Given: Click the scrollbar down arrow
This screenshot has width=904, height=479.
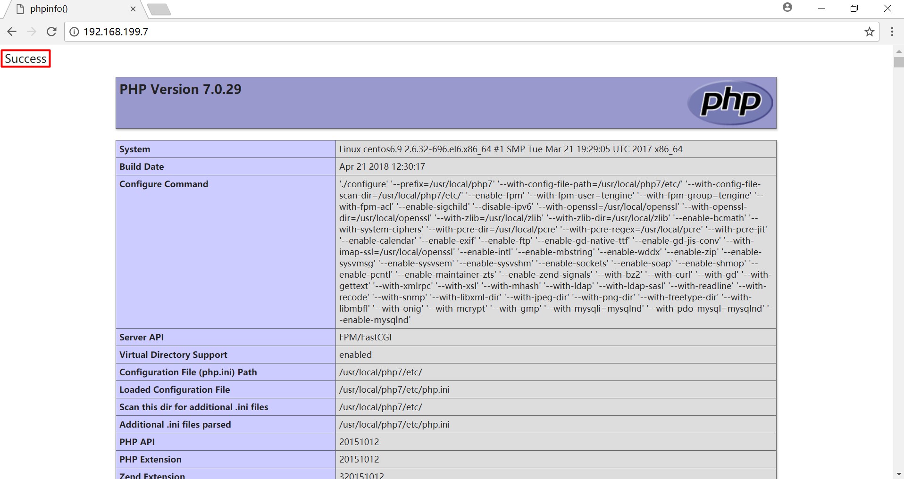Looking at the screenshot, I should coord(898,474).
